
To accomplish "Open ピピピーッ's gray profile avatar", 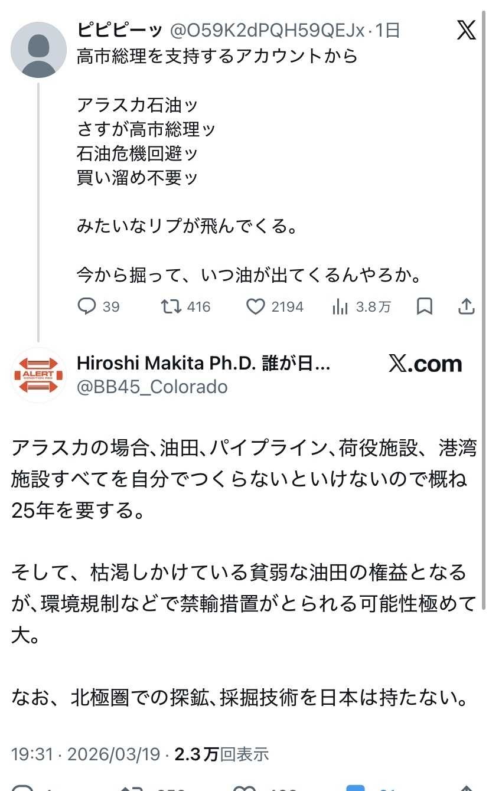I will (39, 50).
